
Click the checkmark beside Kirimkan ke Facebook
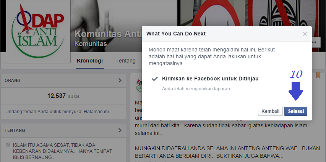click(154, 79)
